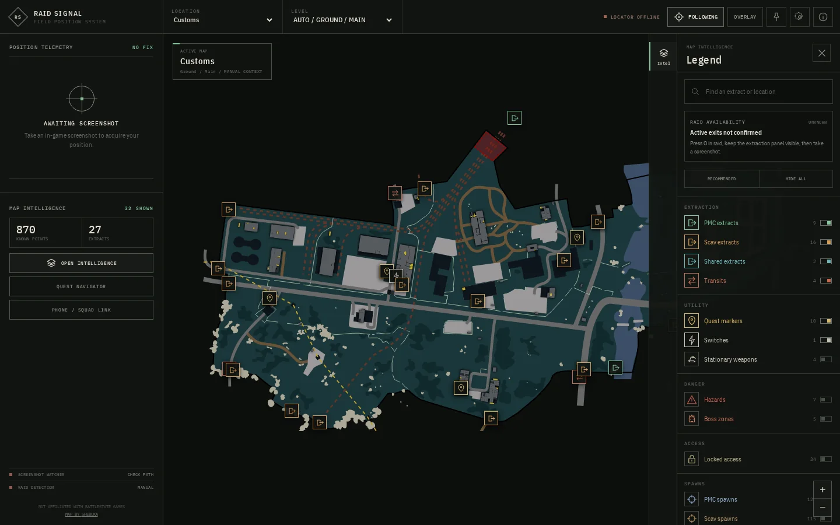Click the info circle icon
The width and height of the screenshot is (840, 525).
pyautogui.click(x=822, y=17)
